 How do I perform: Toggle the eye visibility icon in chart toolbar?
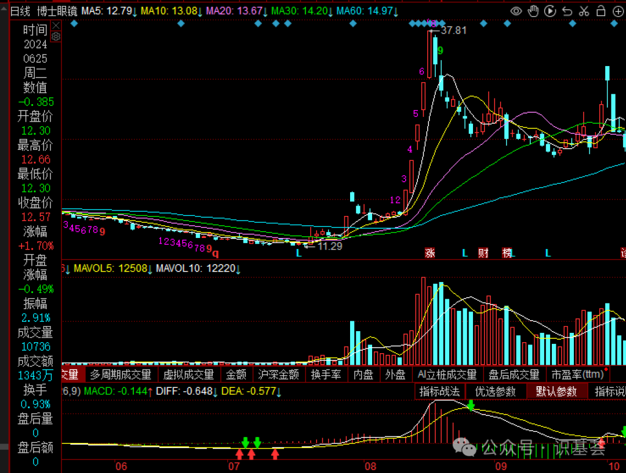[x=516, y=11]
